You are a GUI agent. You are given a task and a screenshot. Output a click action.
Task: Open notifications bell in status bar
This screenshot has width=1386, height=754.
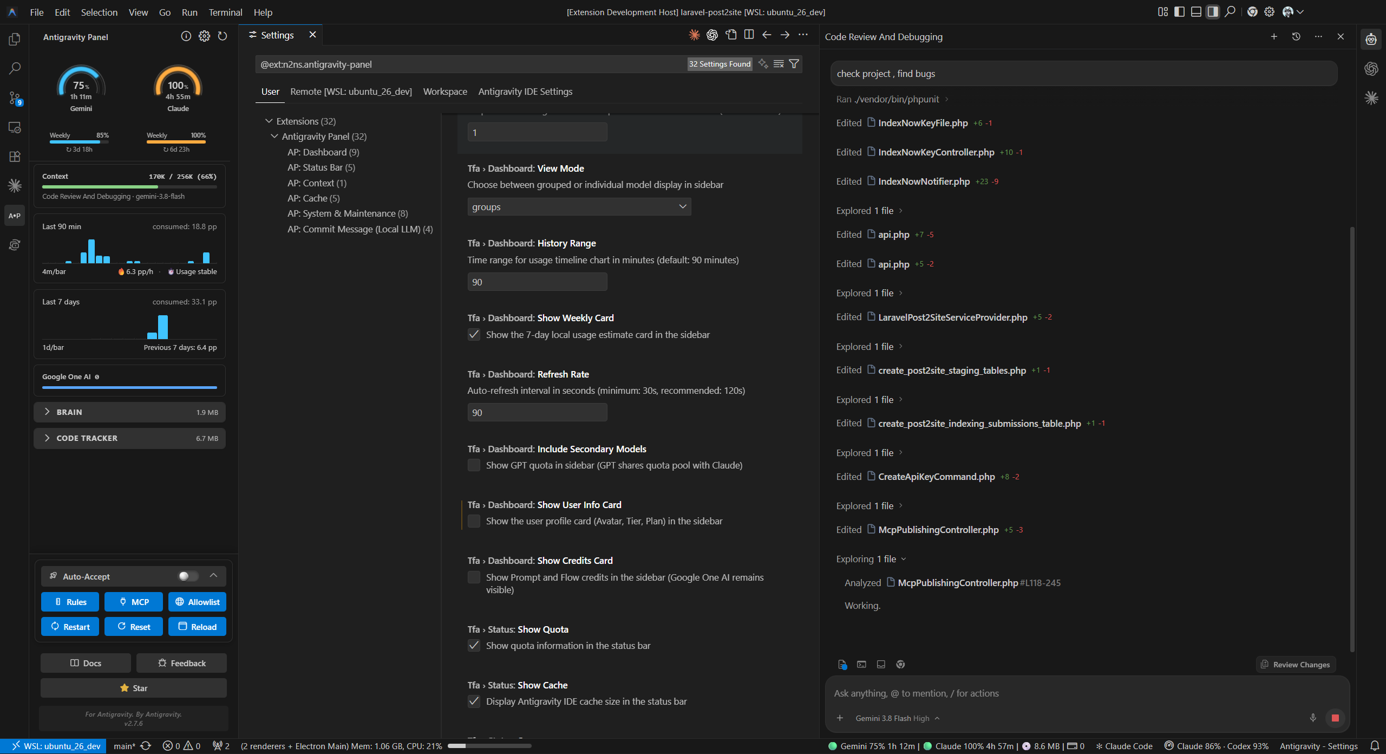click(1374, 746)
